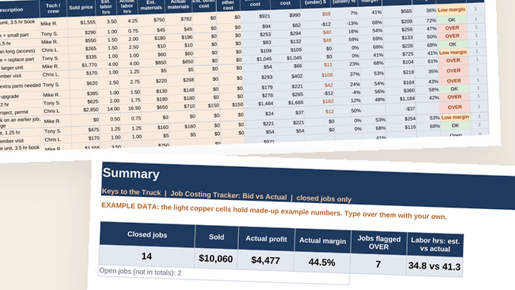Select the "Tech / crew" column header
The height and width of the screenshot is (290, 515).
(53, 8)
